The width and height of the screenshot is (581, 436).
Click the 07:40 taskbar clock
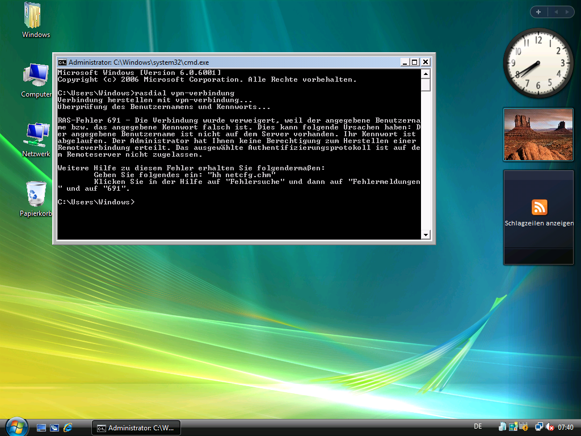pyautogui.click(x=566, y=427)
